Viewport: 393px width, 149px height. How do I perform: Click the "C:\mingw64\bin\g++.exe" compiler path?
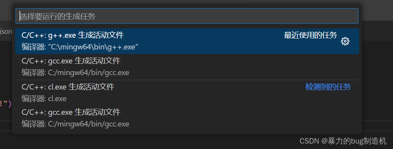point(93,47)
